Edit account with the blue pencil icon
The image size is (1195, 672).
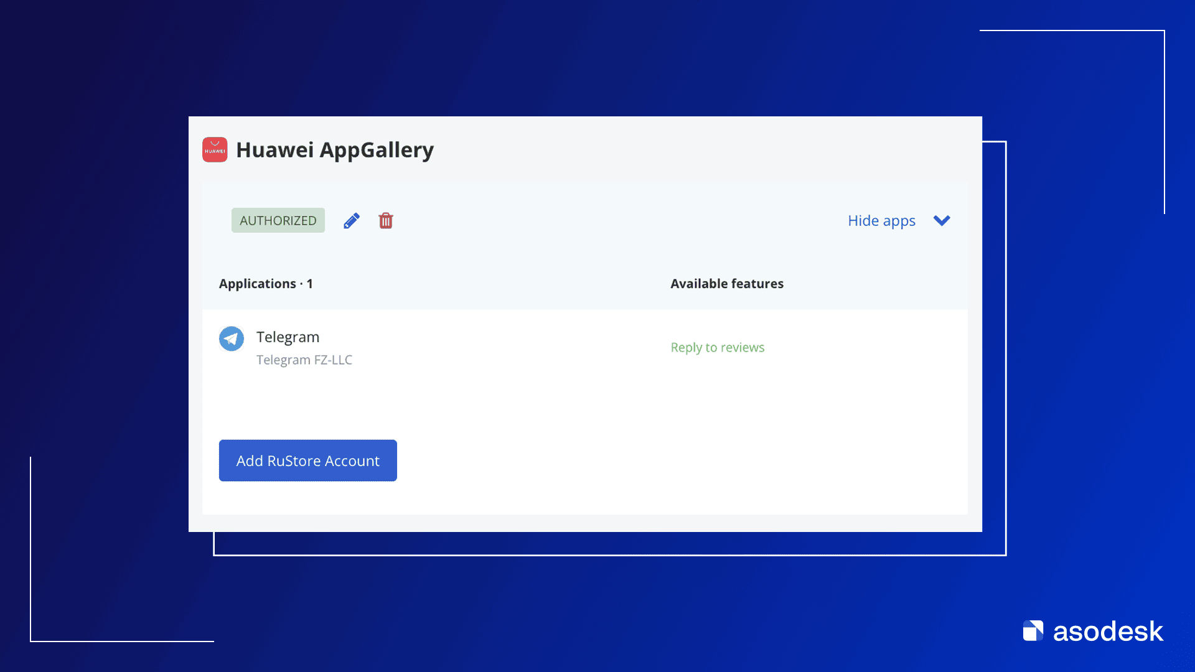tap(351, 221)
